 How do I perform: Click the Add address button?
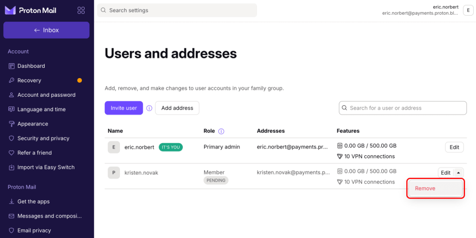point(177,108)
